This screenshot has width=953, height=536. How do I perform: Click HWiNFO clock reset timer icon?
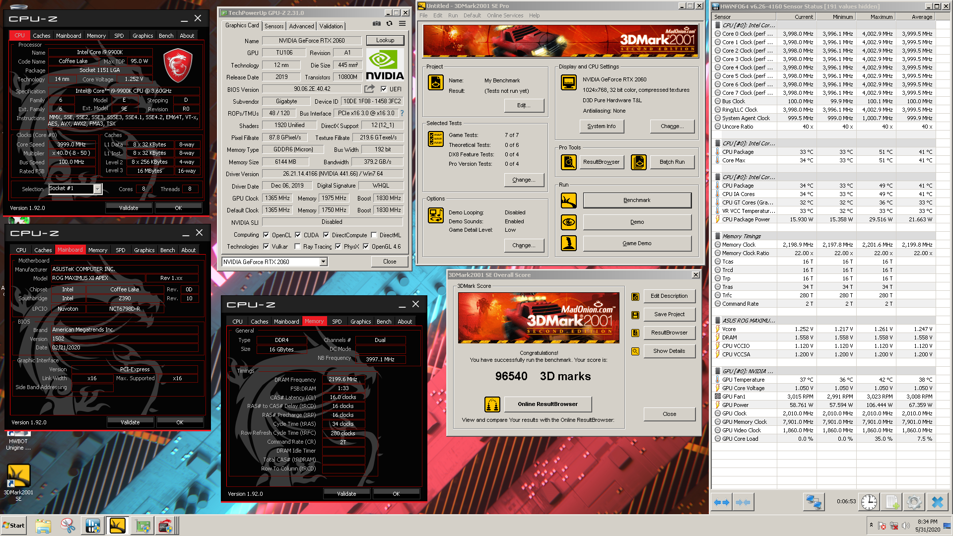(869, 502)
